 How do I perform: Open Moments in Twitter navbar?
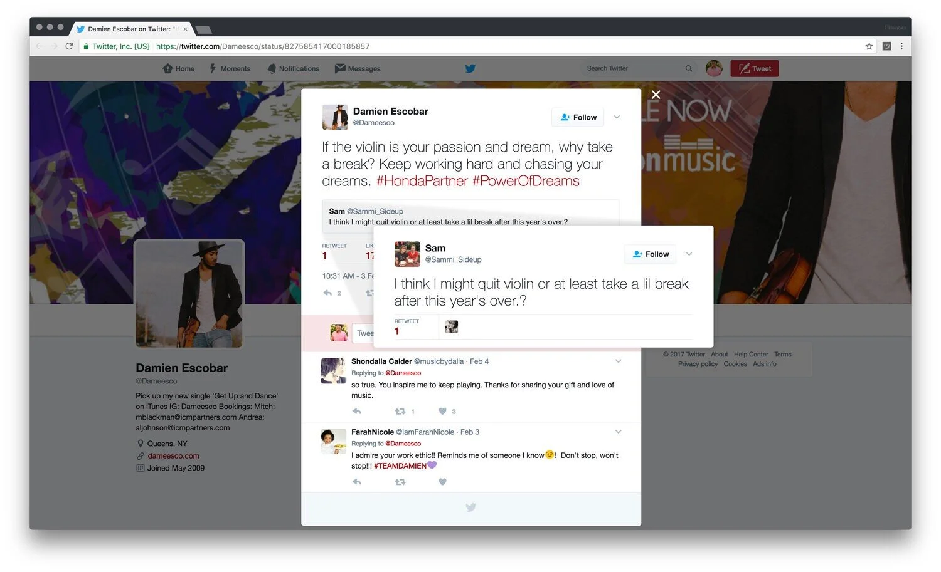click(x=230, y=68)
